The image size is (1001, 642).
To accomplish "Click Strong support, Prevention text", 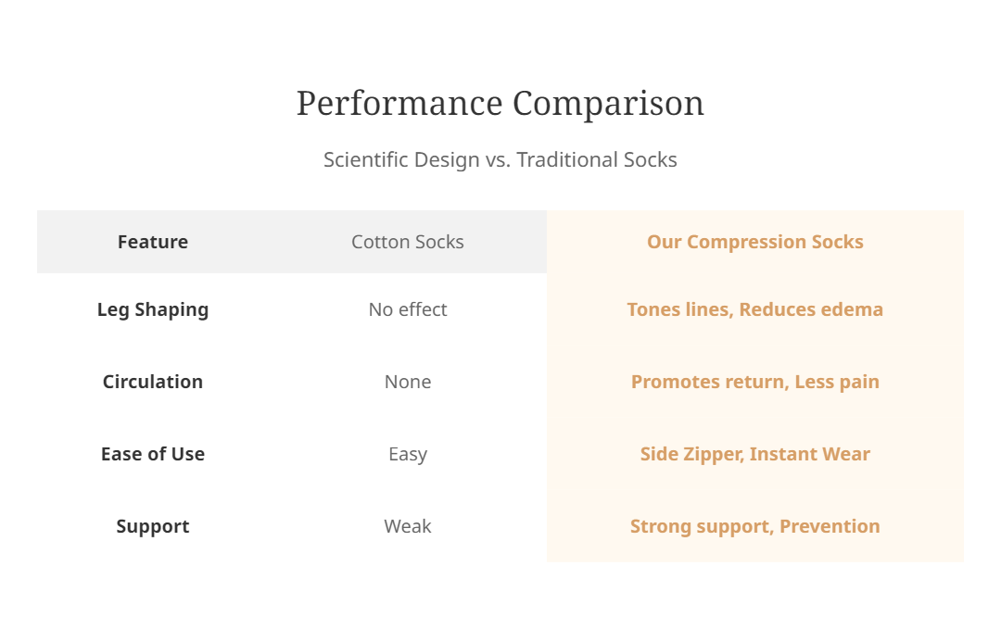I will tap(755, 526).
